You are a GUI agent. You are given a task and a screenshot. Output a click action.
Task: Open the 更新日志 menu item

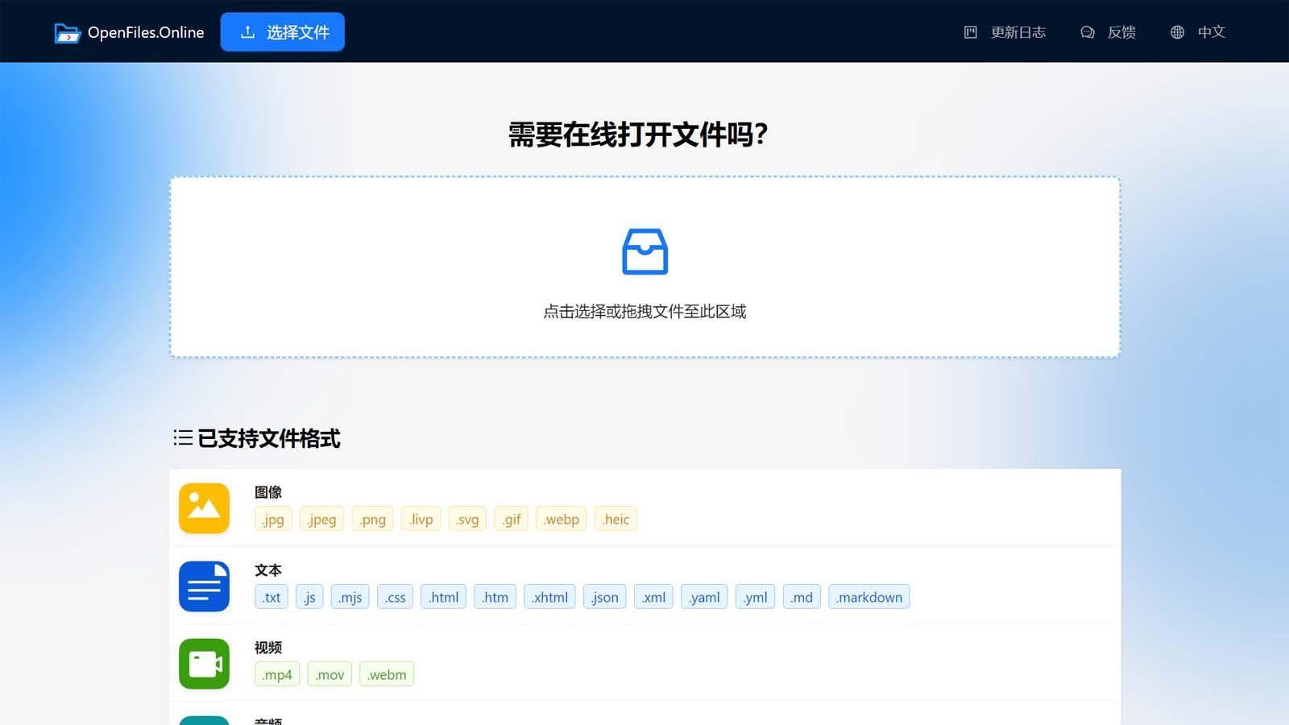point(1018,32)
